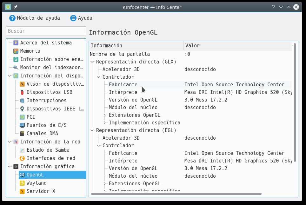Select Fabricante row under EGL Controlador
The image size is (306, 205).
click(200, 153)
